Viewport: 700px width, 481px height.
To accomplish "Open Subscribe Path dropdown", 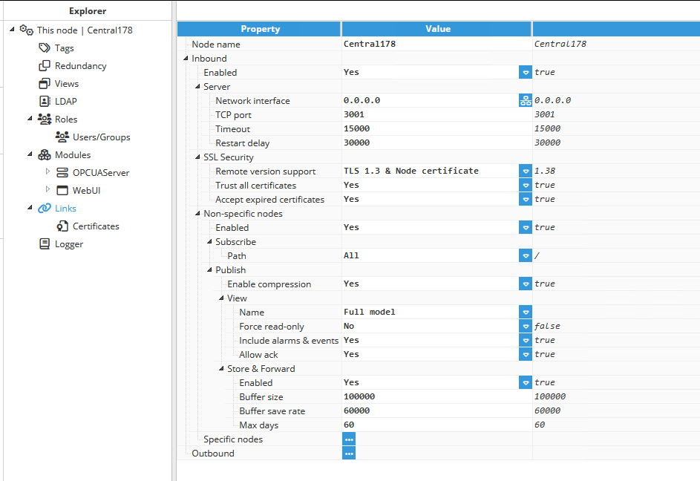I will coord(526,256).
